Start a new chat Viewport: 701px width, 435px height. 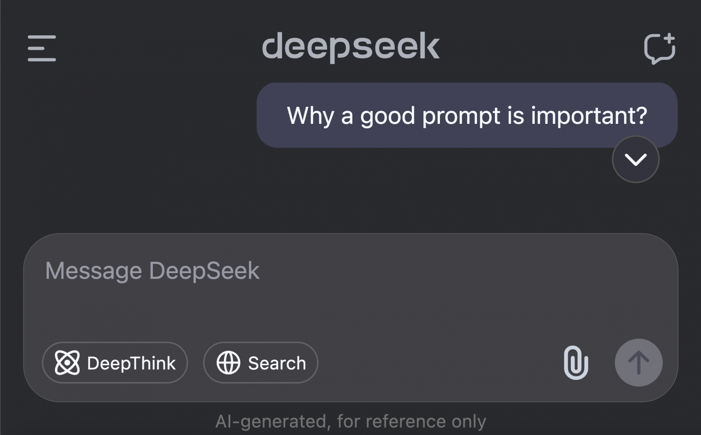coord(659,49)
